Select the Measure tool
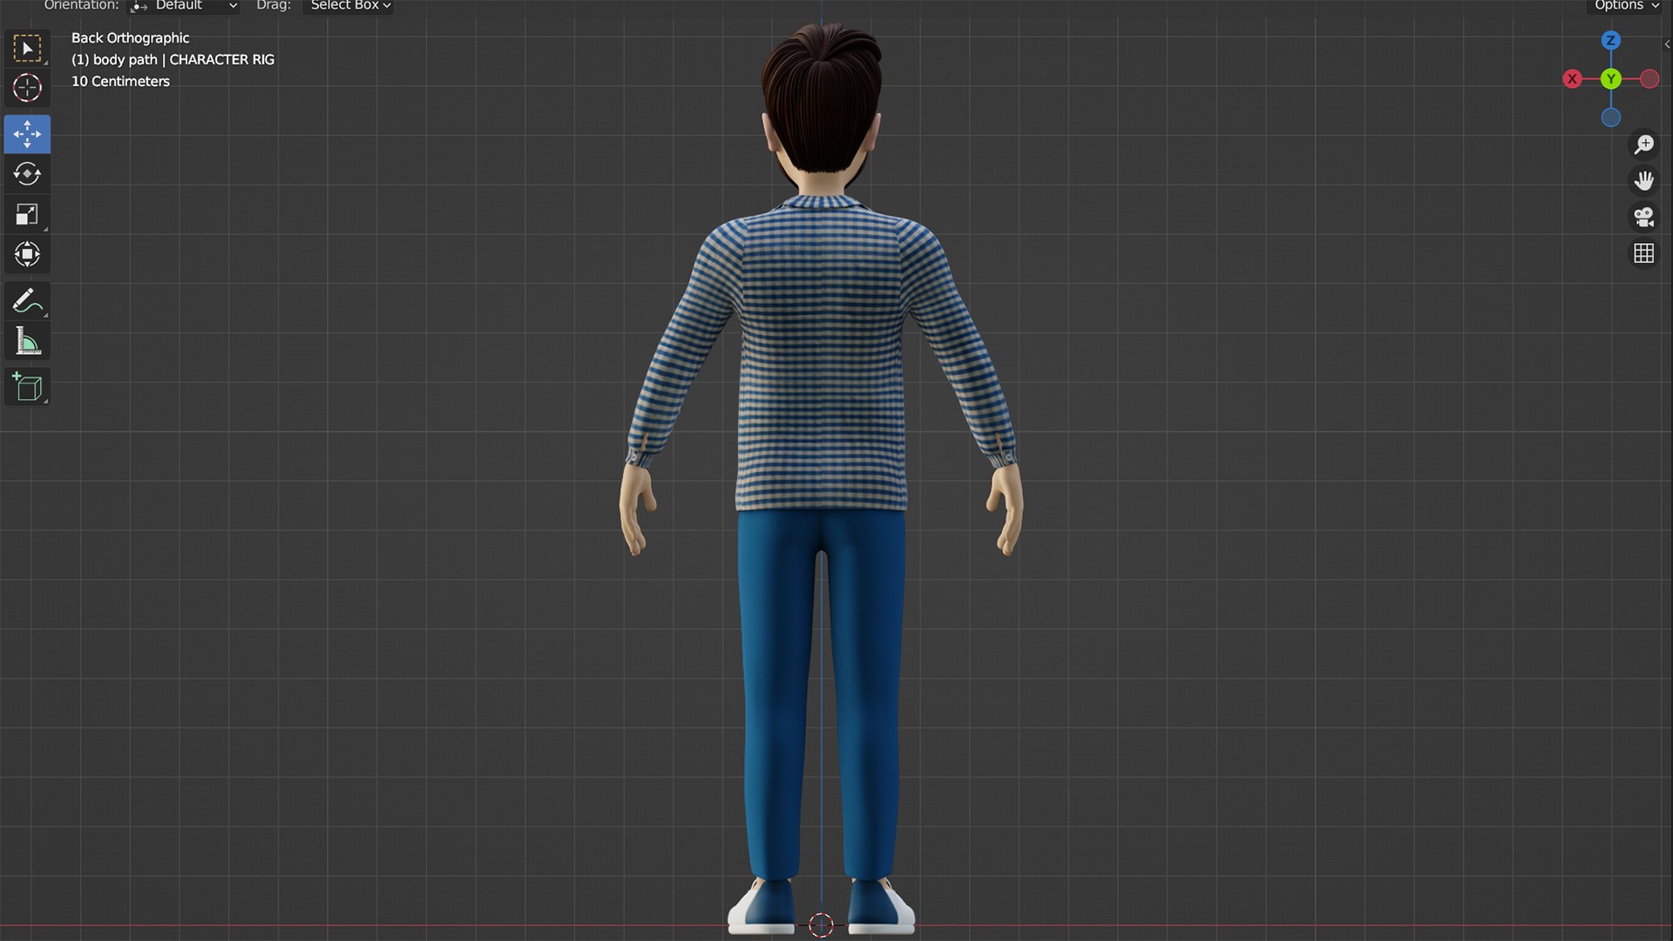 (27, 341)
